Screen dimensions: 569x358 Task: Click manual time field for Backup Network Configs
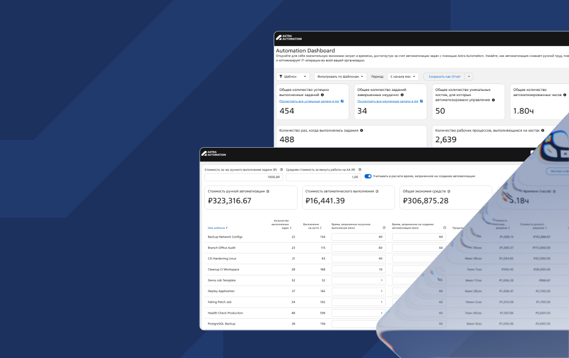coord(358,237)
